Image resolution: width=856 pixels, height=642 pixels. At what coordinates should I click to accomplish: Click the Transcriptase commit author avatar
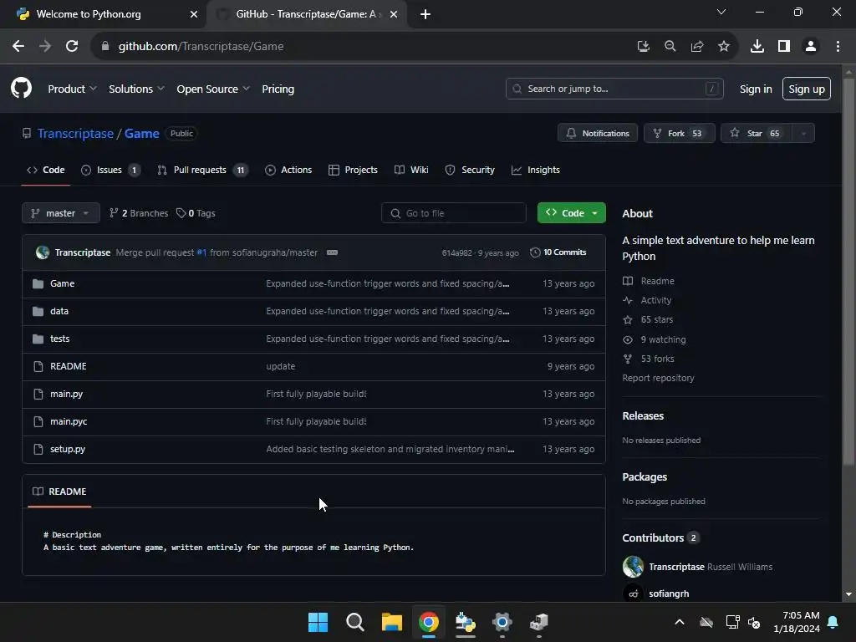43,252
